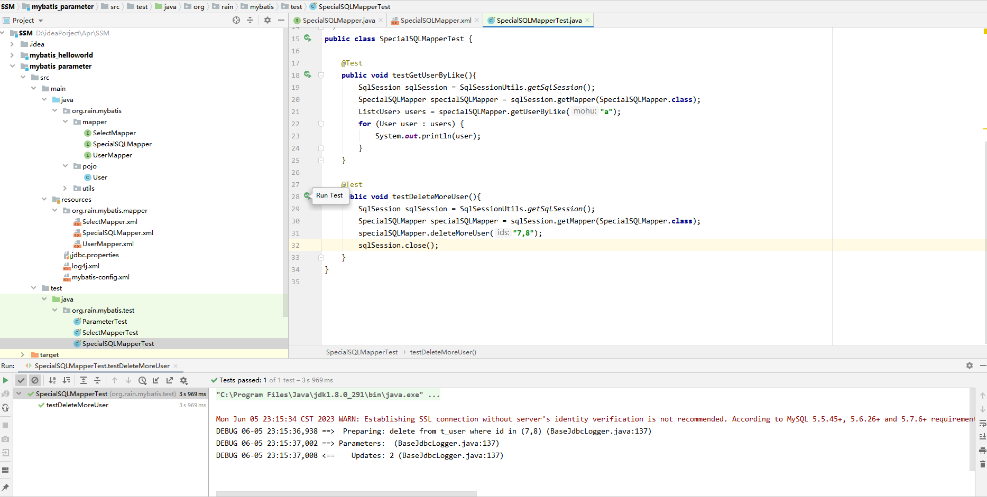
Task: Dump threads camera icon in Run sidebar
Action: pyautogui.click(x=5, y=439)
